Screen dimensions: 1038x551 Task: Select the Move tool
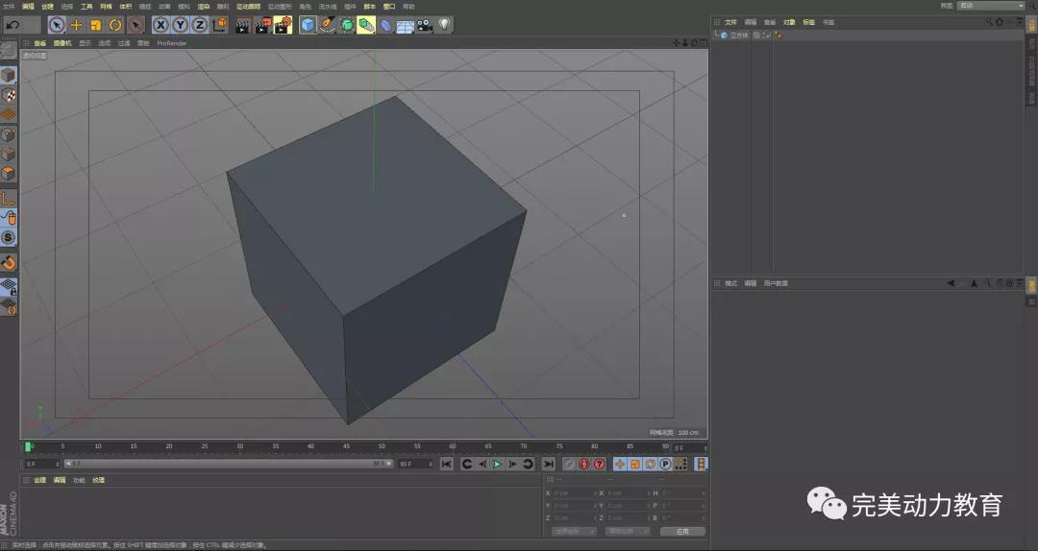coord(77,25)
